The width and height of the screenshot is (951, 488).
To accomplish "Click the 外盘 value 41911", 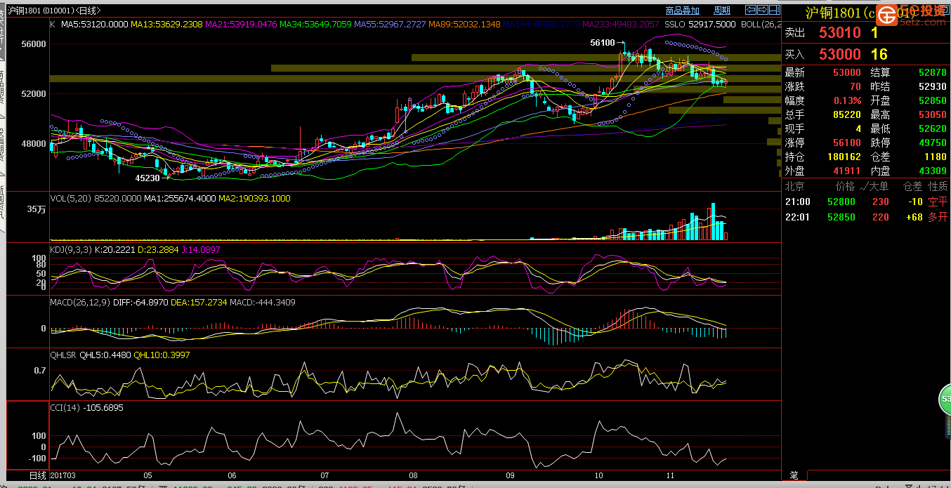I will pyautogui.click(x=847, y=171).
